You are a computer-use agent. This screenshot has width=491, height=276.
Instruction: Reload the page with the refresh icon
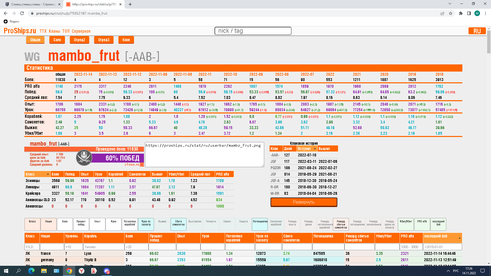coord(22,13)
